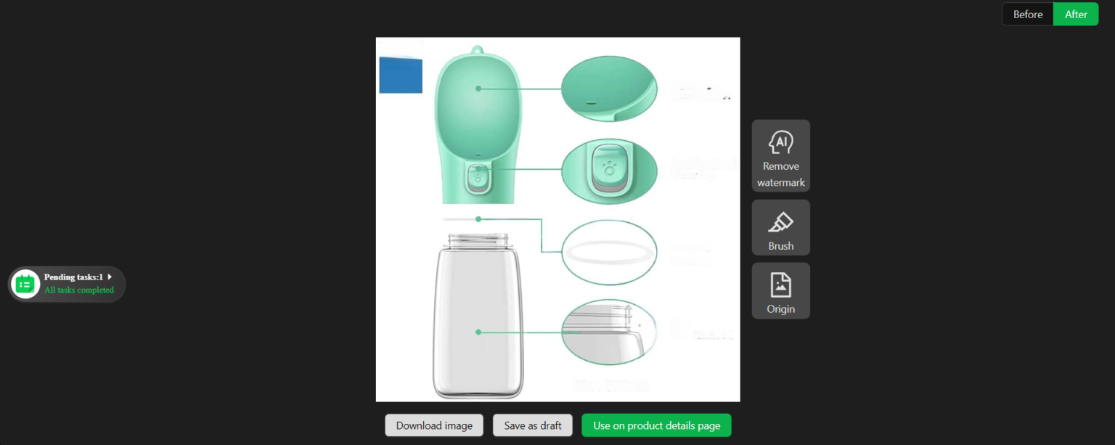
Task: Open the Remove watermark AI tool
Action: (x=780, y=155)
